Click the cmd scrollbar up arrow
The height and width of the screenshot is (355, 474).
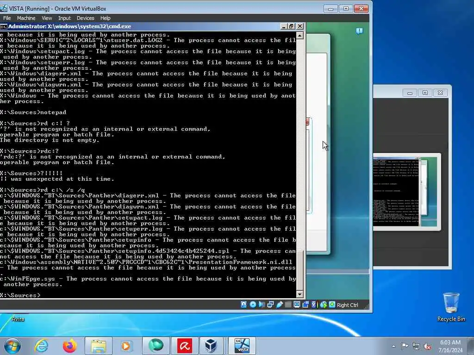299,36
